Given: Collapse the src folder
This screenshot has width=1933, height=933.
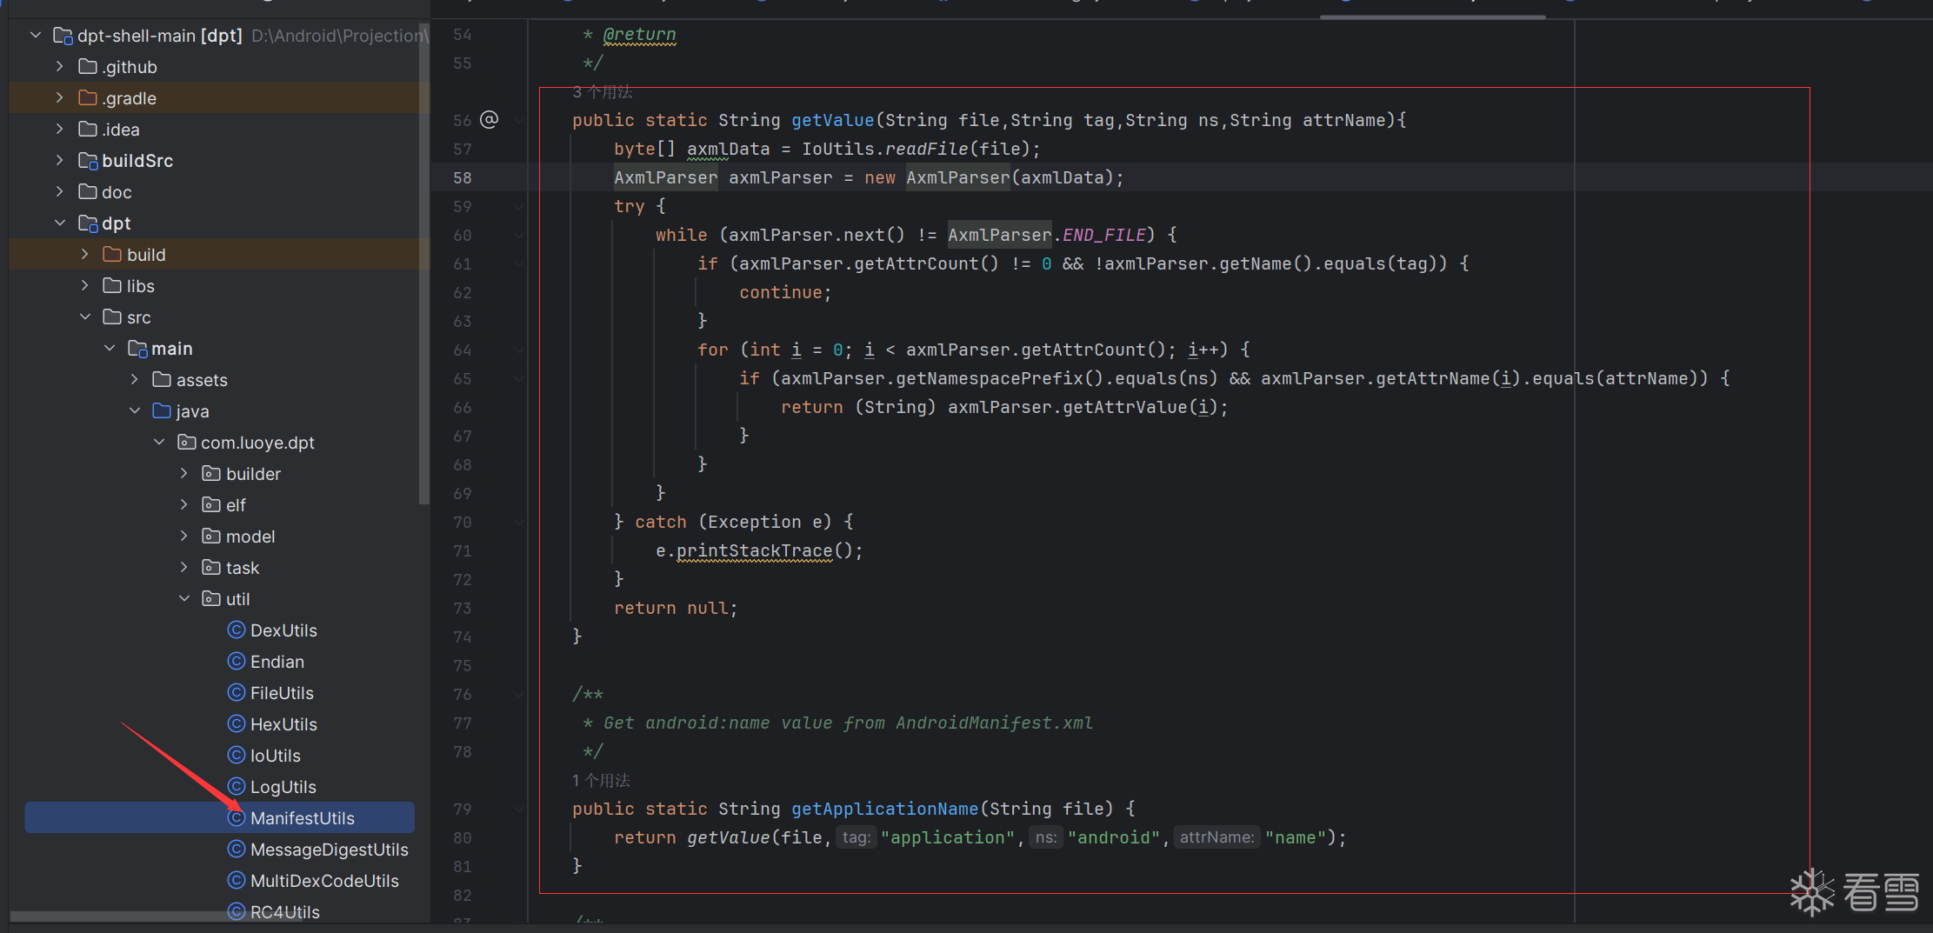Looking at the screenshot, I should tap(85, 317).
